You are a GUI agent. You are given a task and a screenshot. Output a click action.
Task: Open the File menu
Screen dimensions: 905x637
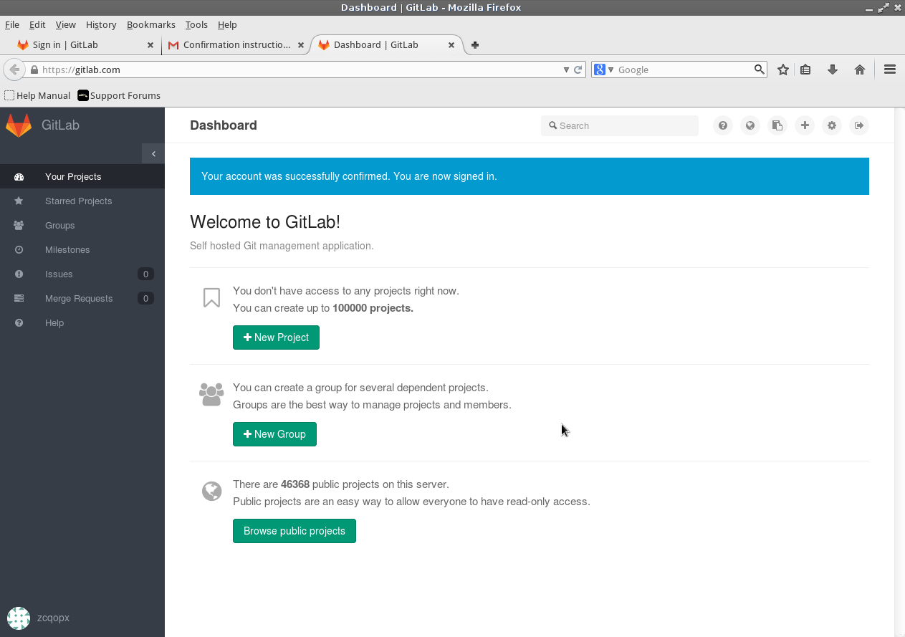(x=12, y=24)
